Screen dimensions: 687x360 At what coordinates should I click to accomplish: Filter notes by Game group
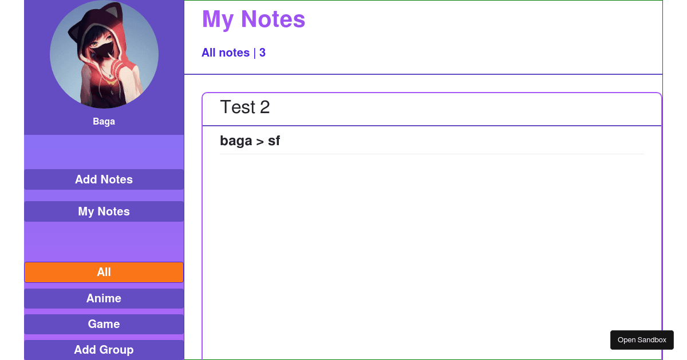(104, 324)
